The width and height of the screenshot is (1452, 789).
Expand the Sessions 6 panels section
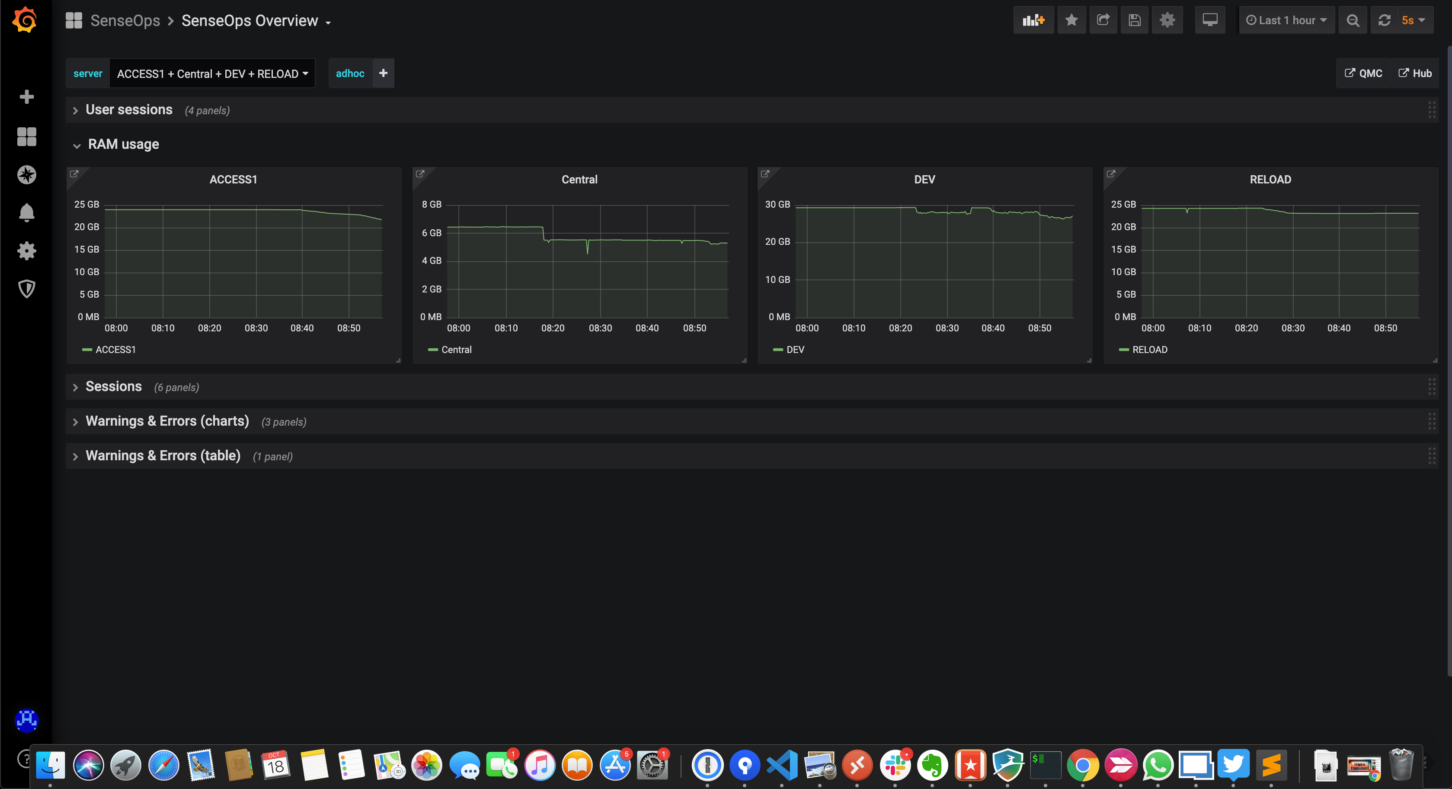point(76,387)
